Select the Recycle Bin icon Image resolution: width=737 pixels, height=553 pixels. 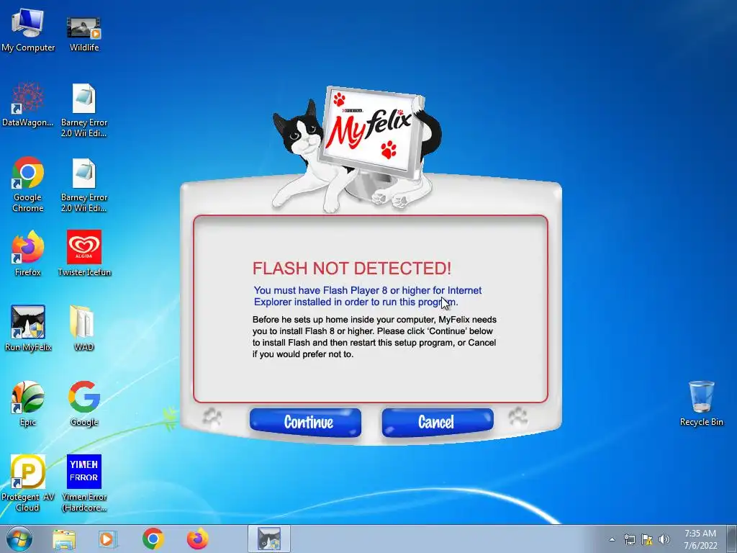coord(701,403)
